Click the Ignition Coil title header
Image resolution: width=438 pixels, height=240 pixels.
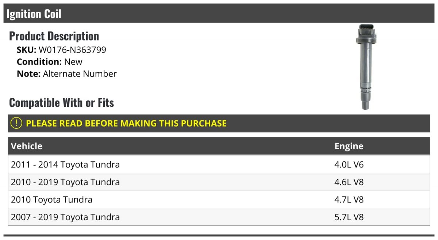tap(34, 14)
